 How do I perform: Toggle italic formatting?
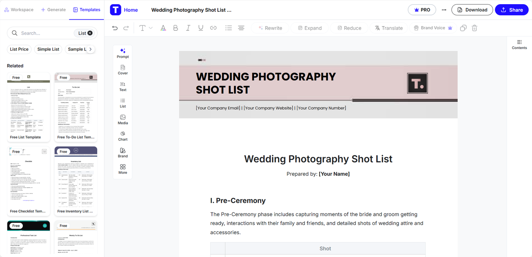pos(188,28)
